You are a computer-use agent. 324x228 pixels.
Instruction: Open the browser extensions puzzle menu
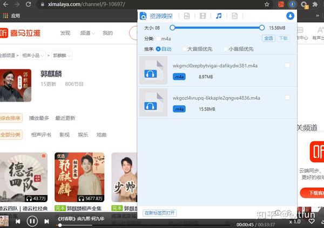[x=315, y=4]
